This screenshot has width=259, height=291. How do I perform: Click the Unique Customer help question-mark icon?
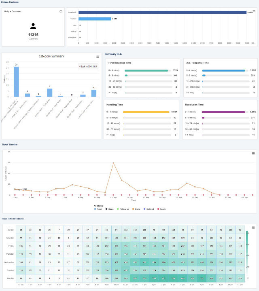pyautogui.click(x=61, y=11)
